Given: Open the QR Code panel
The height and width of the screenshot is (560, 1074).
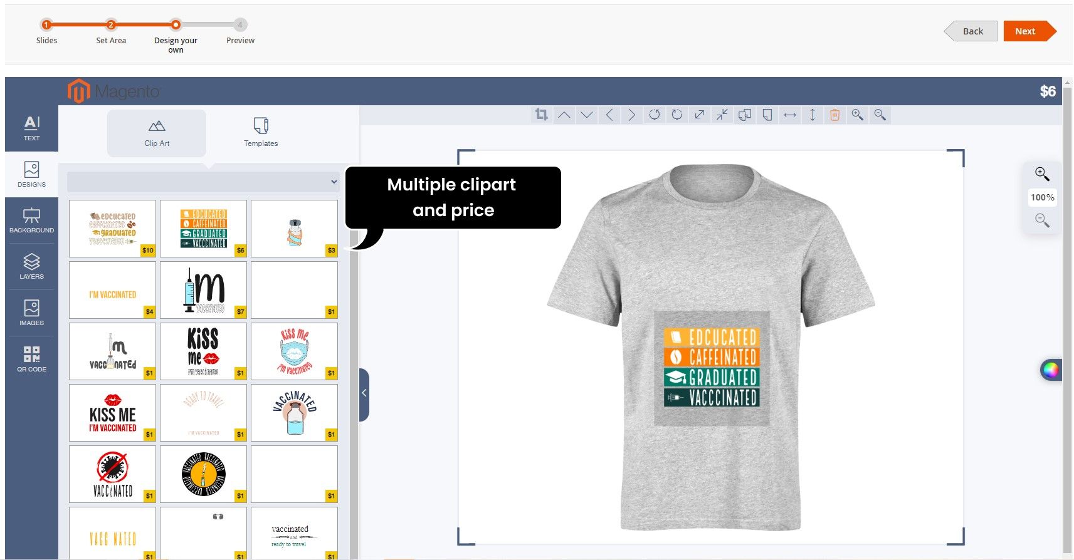Looking at the screenshot, I should [31, 359].
